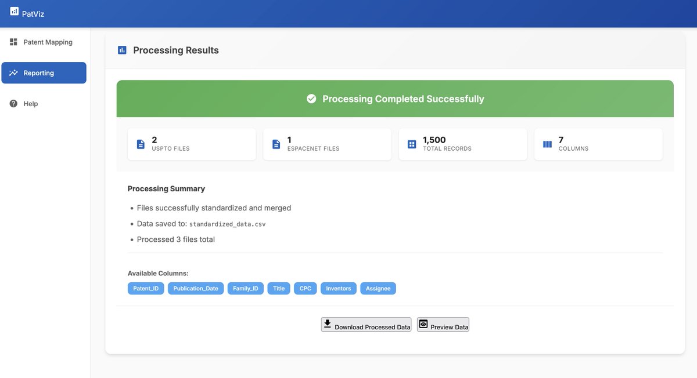
Task: Click the 1,500 total records value
Action: pos(434,140)
